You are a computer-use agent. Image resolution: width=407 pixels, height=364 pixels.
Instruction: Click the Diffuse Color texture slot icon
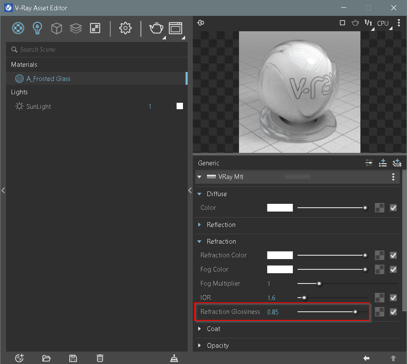click(x=380, y=208)
